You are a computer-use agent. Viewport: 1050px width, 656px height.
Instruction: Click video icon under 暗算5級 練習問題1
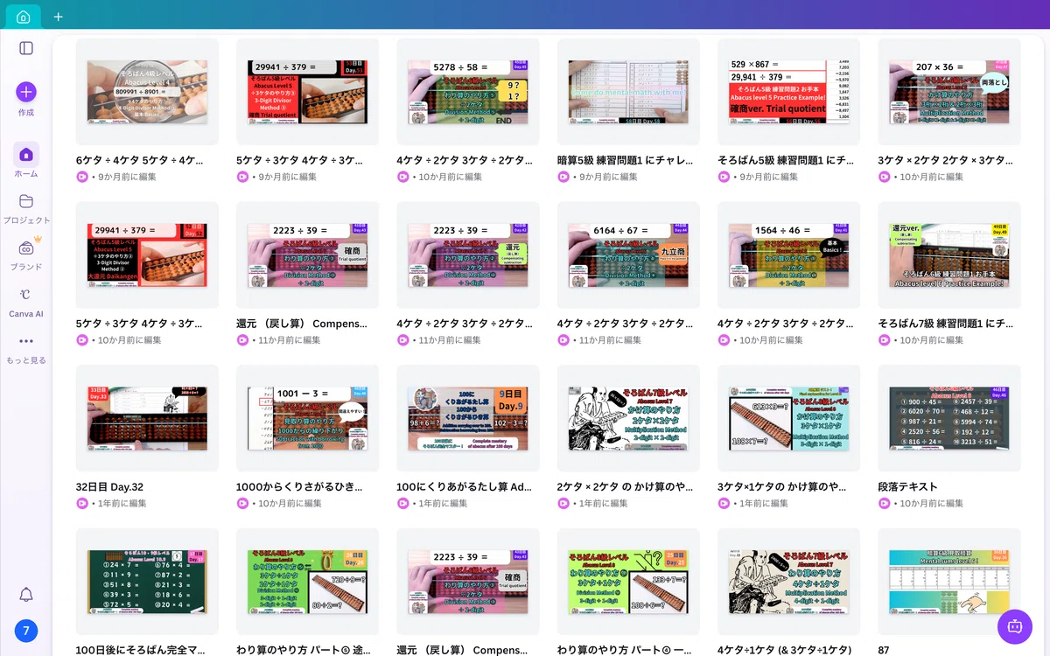pos(563,177)
